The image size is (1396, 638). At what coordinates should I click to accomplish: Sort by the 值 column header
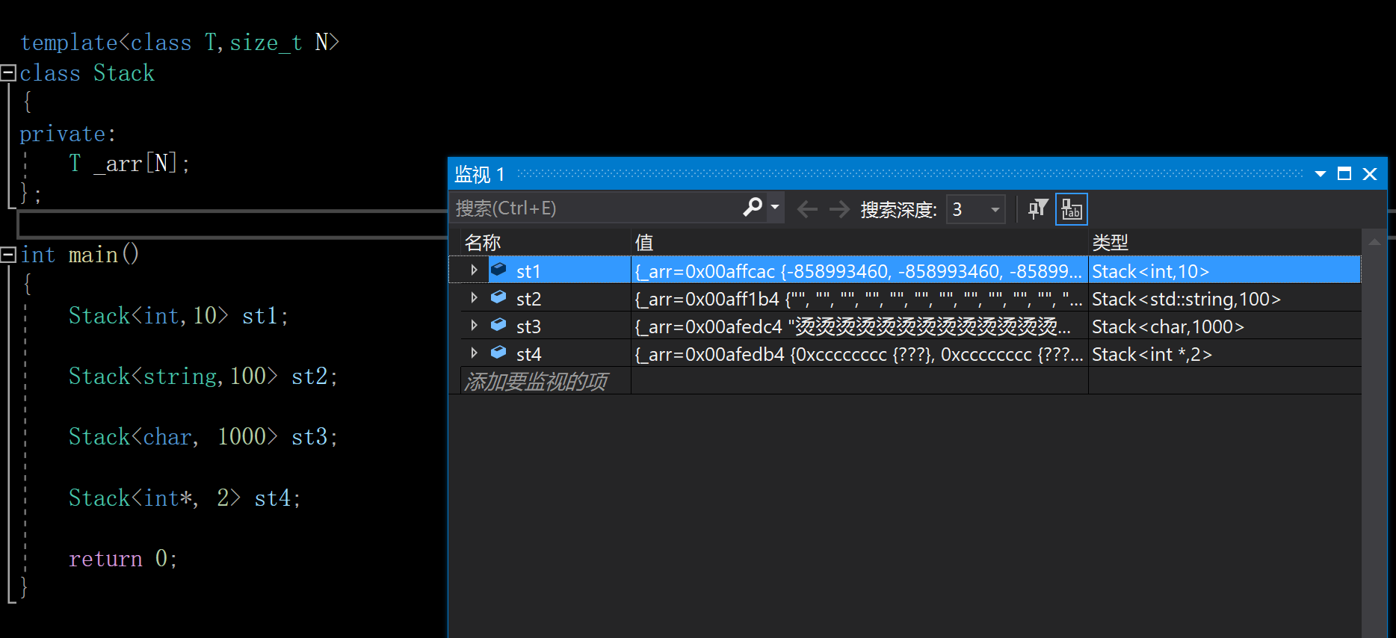[x=859, y=243]
